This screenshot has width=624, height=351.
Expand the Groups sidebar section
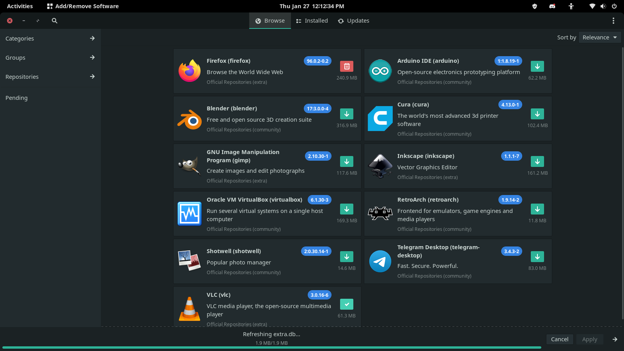point(50,58)
